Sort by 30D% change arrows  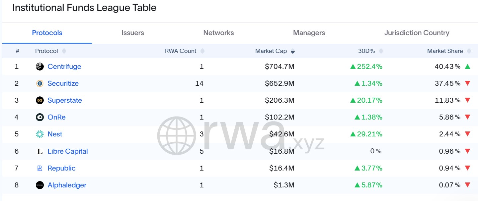point(381,51)
